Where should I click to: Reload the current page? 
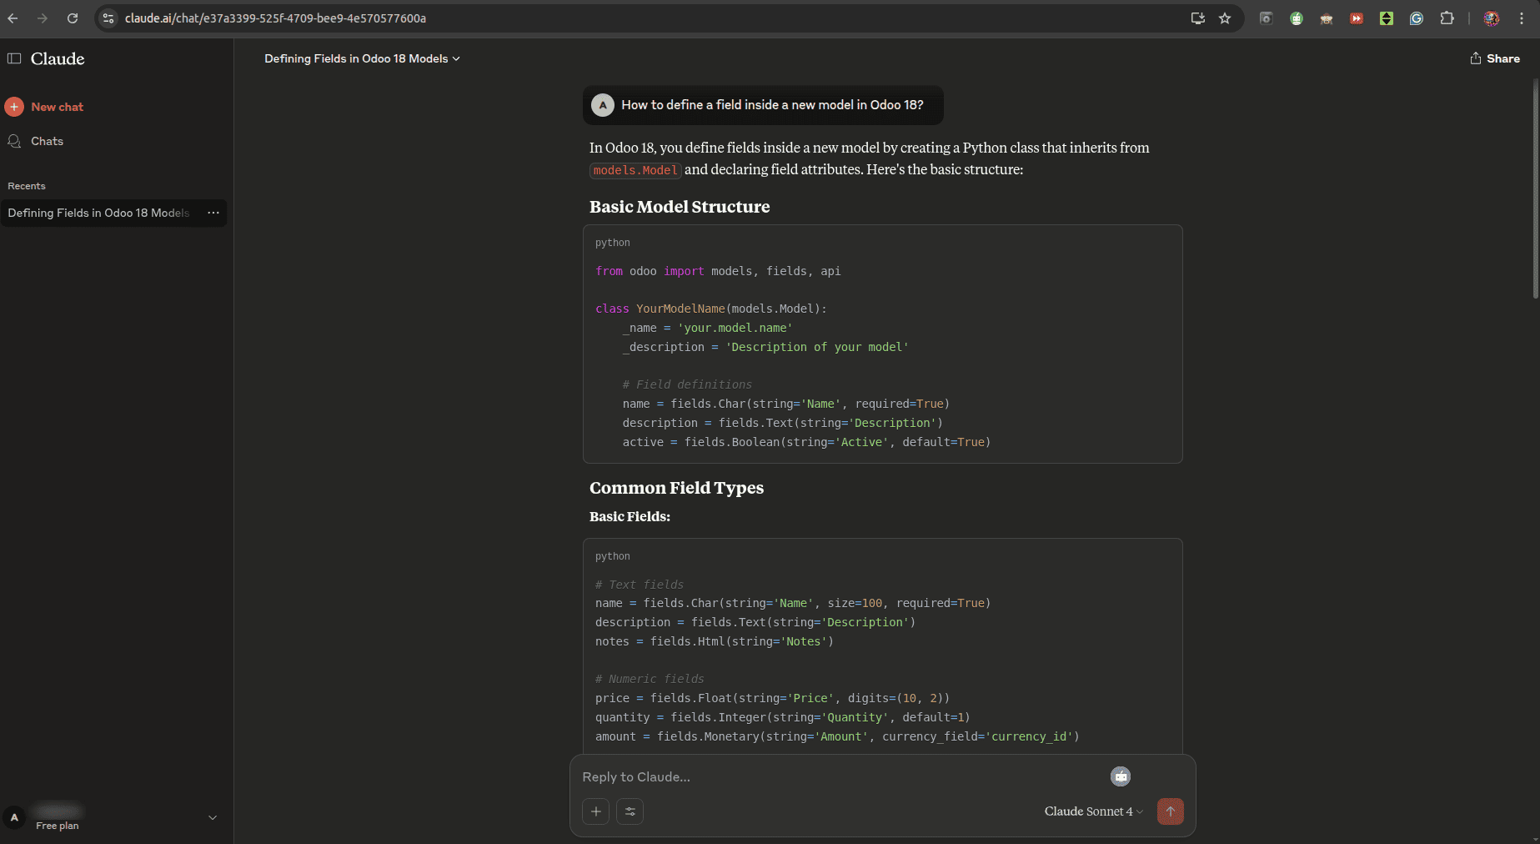point(73,18)
